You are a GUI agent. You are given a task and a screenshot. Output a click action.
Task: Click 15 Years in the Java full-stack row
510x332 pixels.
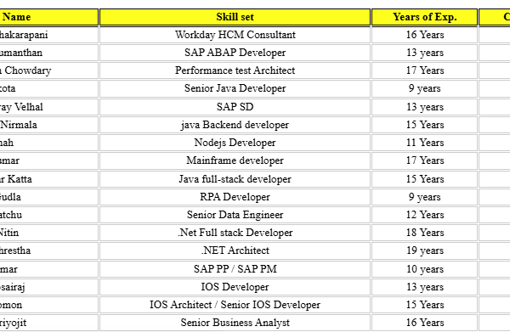pos(425,179)
